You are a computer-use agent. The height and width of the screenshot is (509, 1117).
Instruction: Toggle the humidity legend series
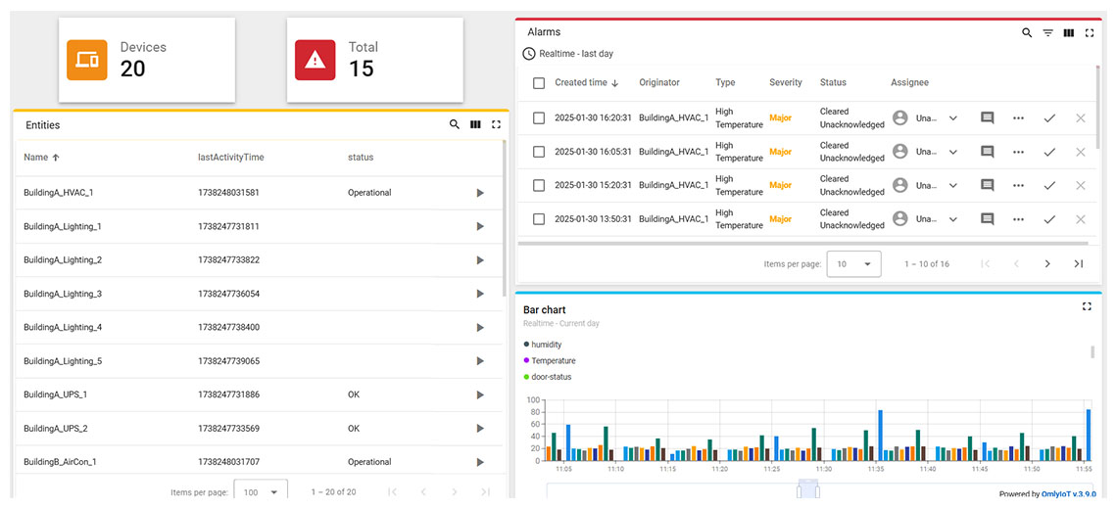(546, 345)
